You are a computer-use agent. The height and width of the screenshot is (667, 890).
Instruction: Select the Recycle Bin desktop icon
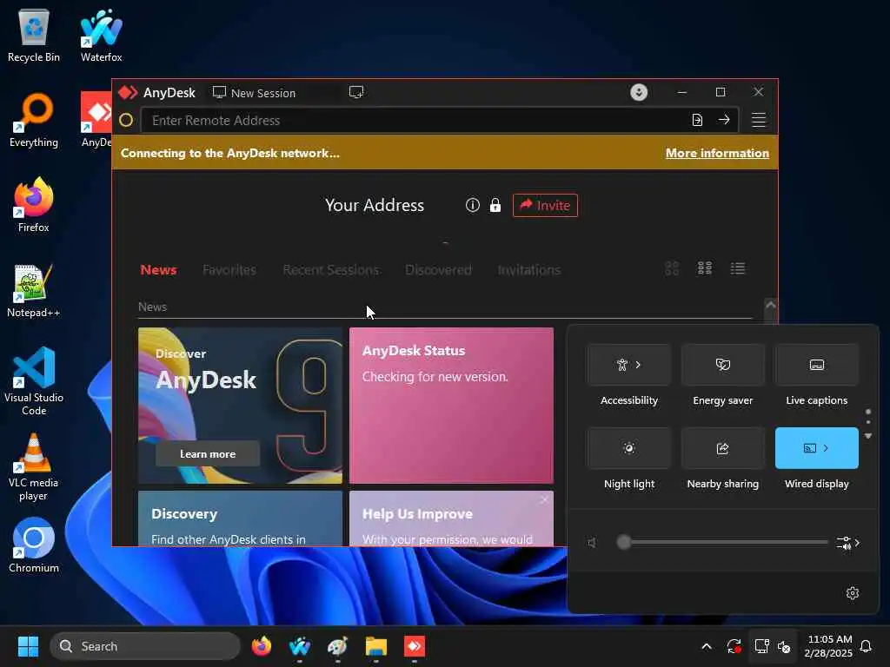point(34,36)
